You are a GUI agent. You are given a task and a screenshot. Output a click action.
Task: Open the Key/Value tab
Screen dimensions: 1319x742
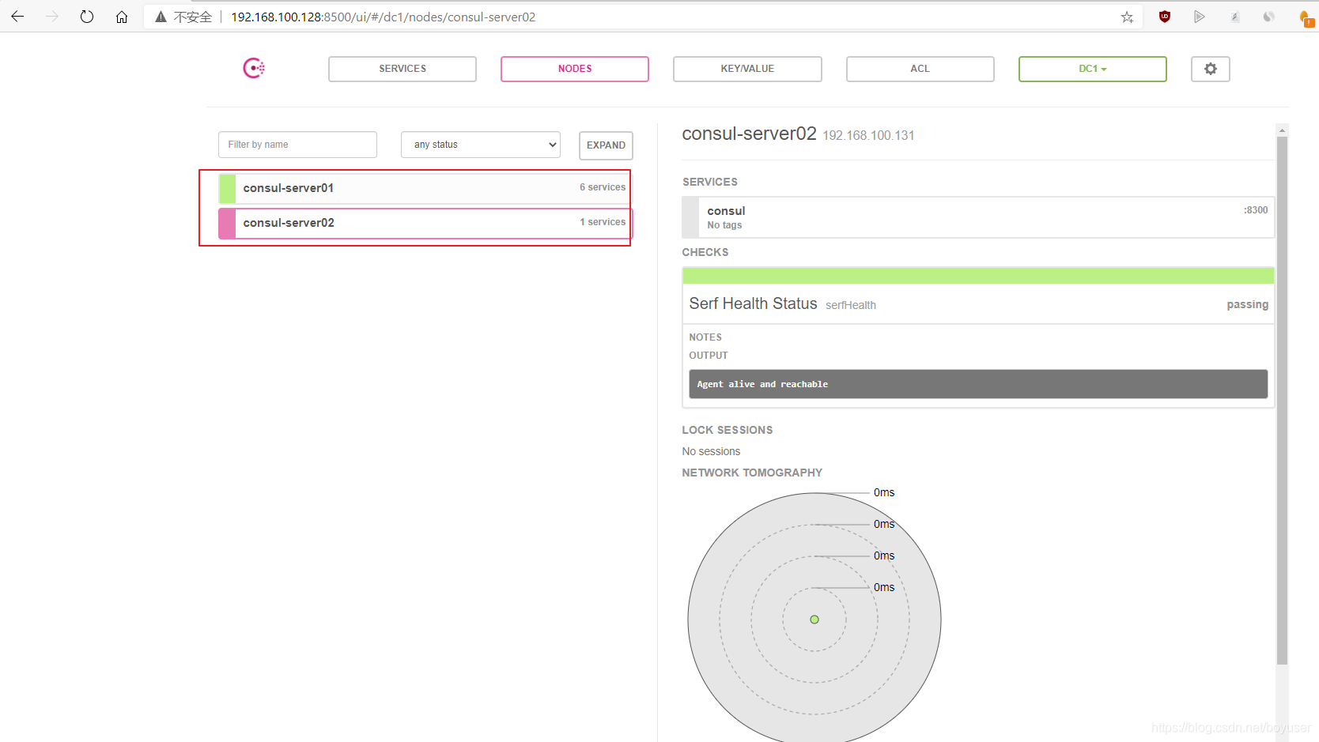pyautogui.click(x=747, y=69)
